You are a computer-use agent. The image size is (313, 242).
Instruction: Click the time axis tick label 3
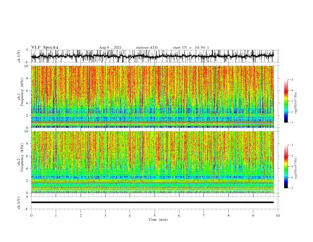pos(105,216)
